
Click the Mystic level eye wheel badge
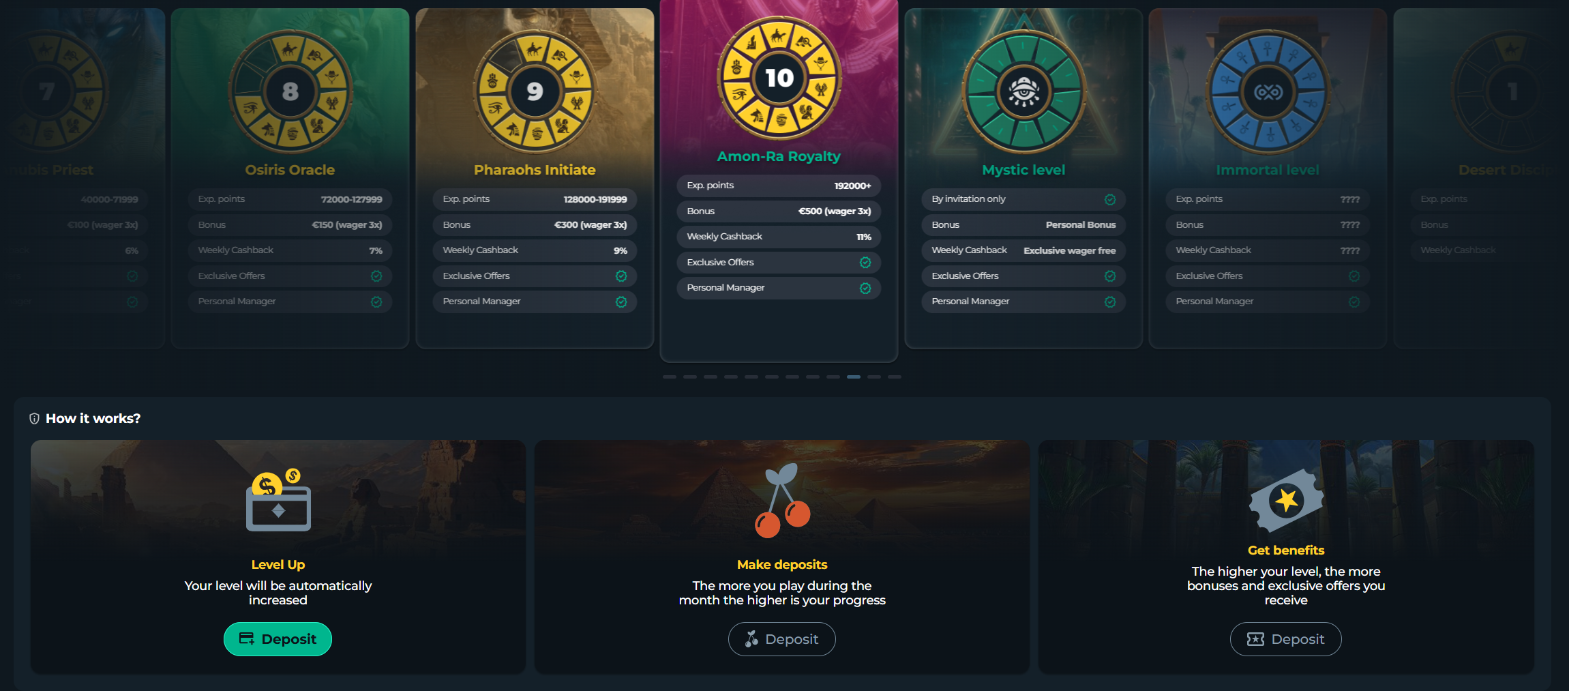1023,91
